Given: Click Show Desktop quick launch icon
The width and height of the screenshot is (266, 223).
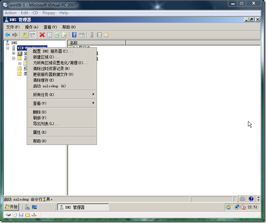Looking at the screenshot, I should point(35,207).
